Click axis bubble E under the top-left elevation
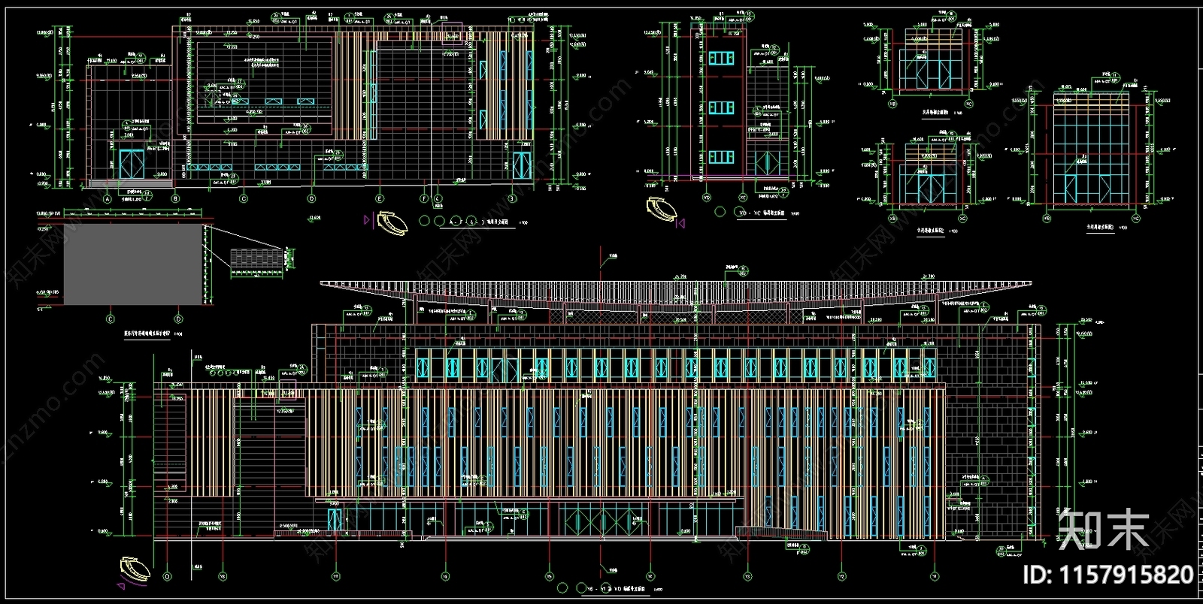This screenshot has height=604, width=1203. (x=380, y=199)
